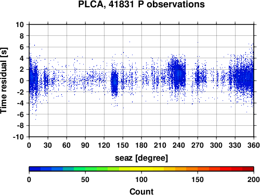
Task: Click the 'Count' colorbar label
Action: (141, 192)
